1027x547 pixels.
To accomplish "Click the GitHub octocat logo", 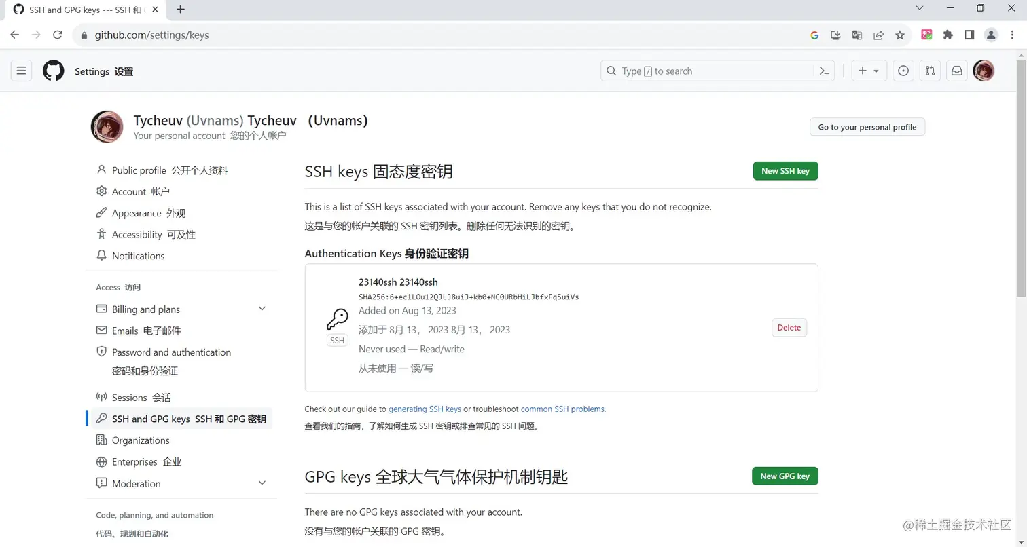I will (53, 71).
